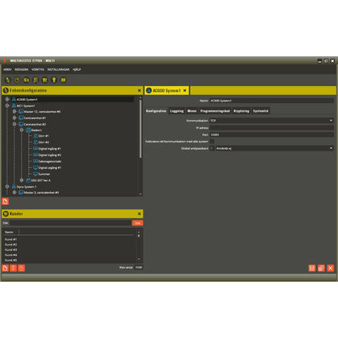
Task: Expand the AC600 System1 tree node
Action: [x=7, y=99]
